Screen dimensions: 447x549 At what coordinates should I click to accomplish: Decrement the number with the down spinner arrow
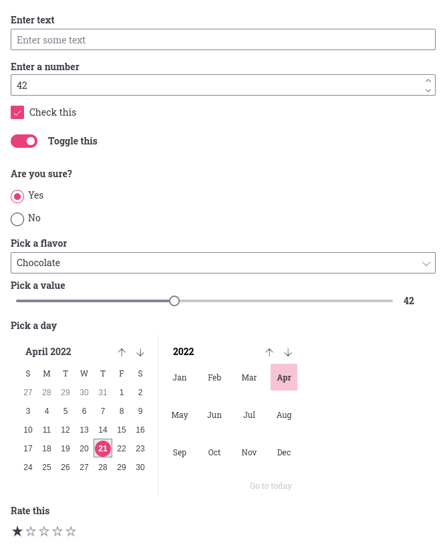coord(428,90)
